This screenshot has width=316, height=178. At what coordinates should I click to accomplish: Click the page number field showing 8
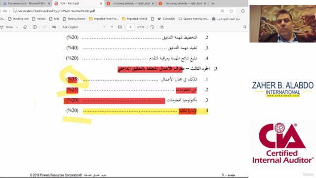pyautogui.click(x=130, y=27)
